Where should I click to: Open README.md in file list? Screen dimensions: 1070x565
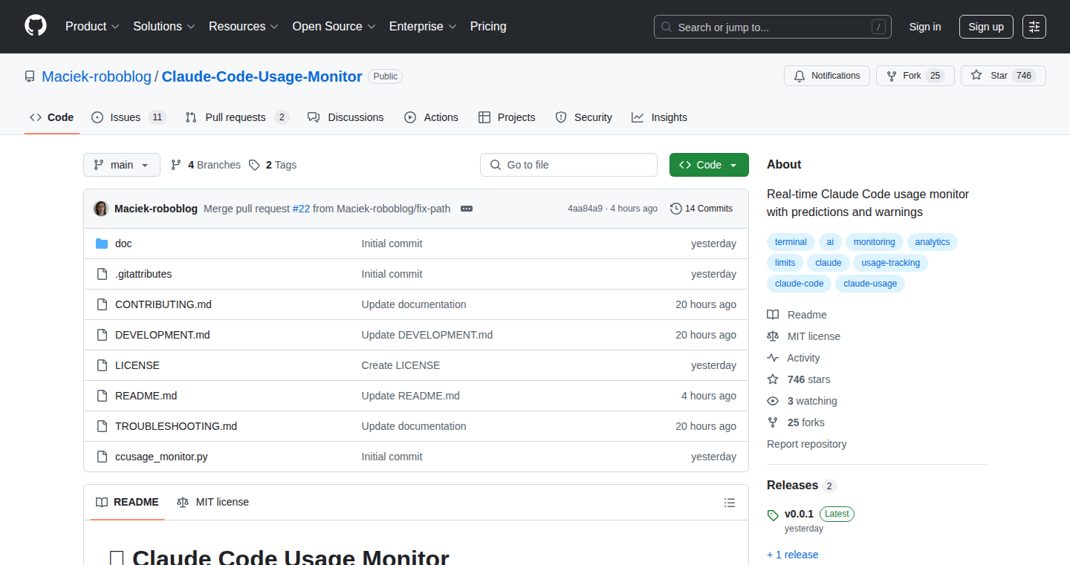click(x=146, y=396)
